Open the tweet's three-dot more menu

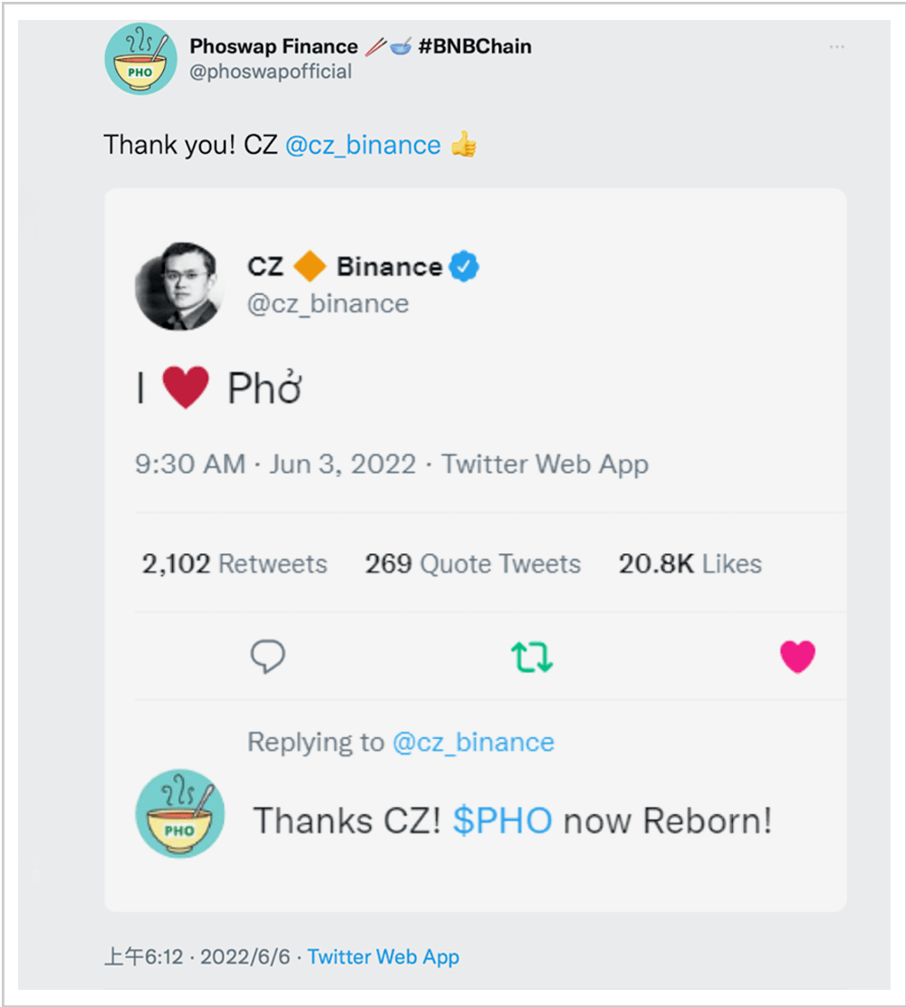pyautogui.click(x=836, y=47)
